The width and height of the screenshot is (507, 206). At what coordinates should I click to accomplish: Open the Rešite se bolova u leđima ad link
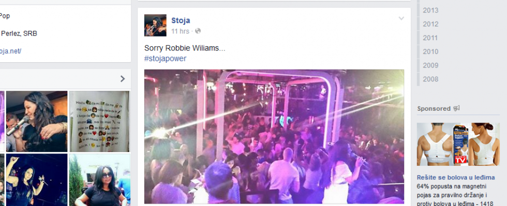456,178
